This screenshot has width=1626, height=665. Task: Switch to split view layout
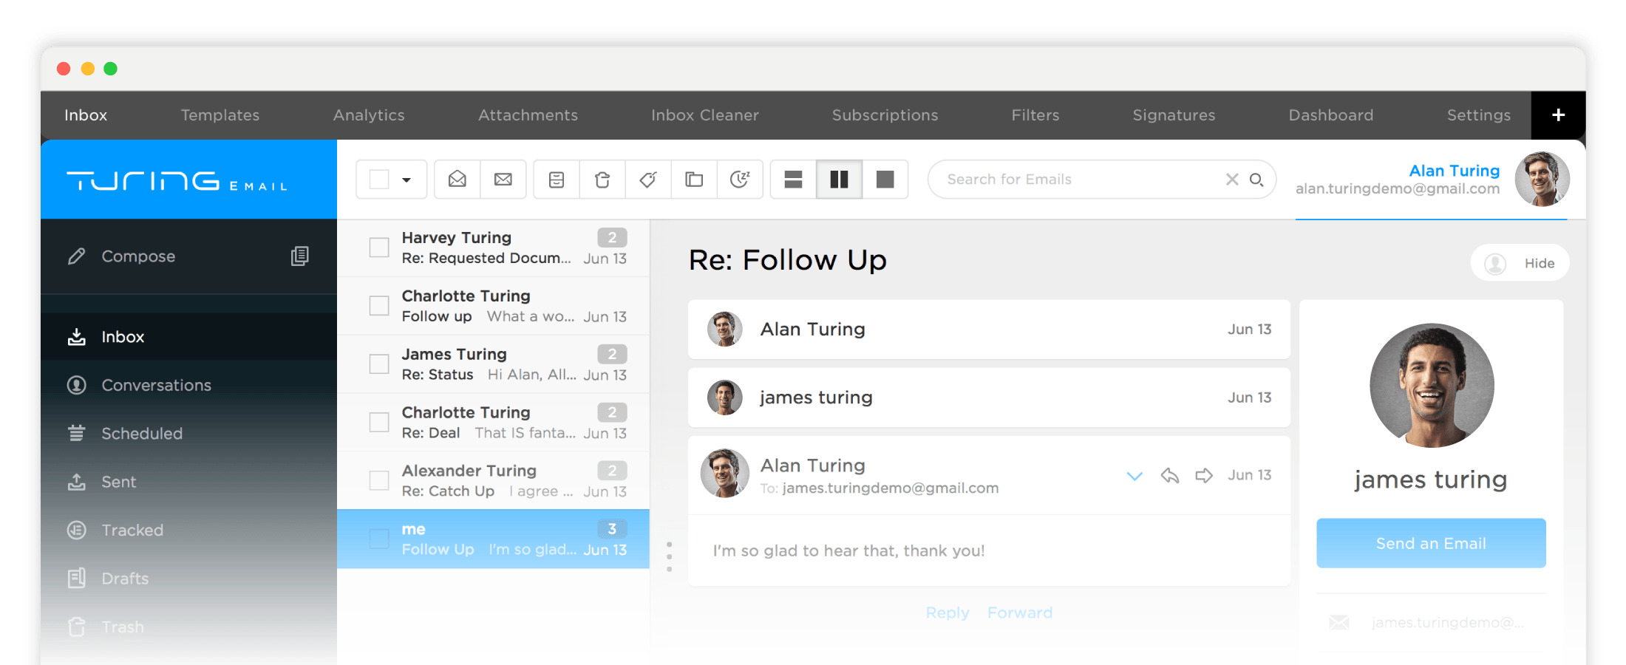pos(840,179)
